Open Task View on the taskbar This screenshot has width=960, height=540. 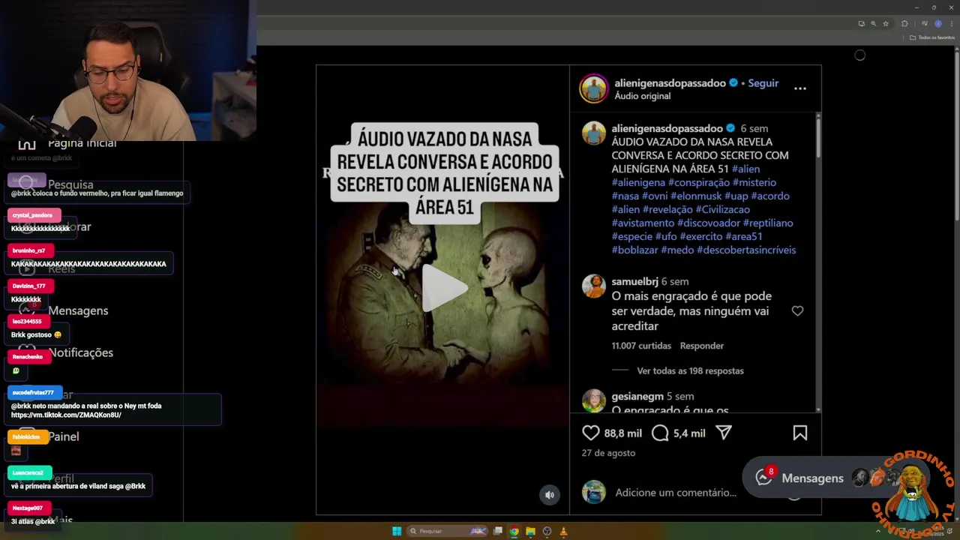point(497,531)
